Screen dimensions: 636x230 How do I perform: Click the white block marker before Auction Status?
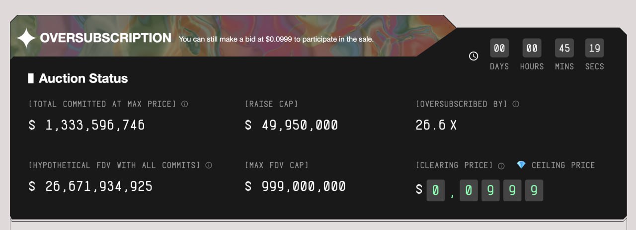(31, 78)
